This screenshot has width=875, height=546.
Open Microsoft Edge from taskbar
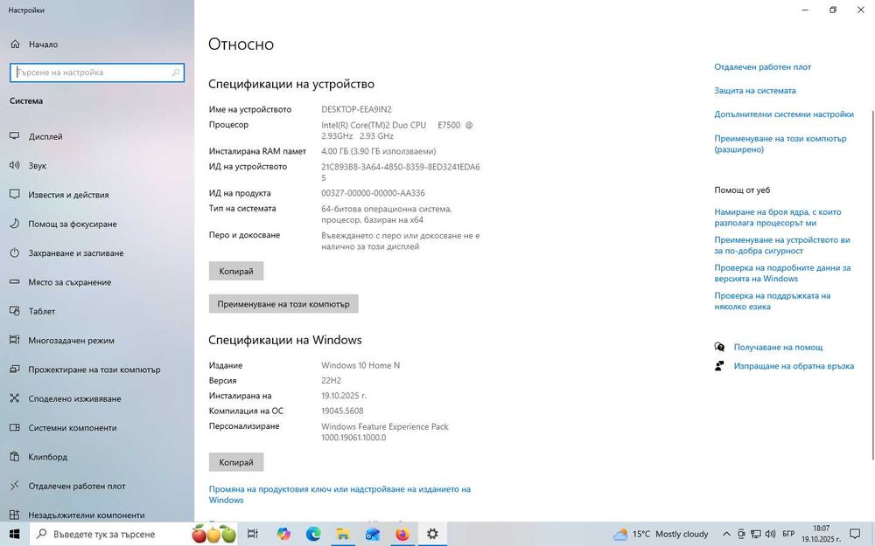(313, 534)
